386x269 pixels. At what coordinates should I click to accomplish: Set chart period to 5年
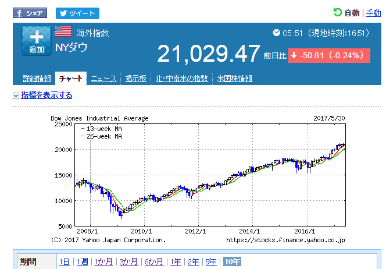click(211, 261)
